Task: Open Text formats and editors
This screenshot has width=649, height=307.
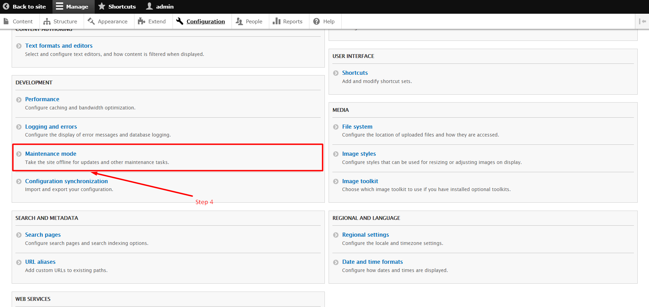Action: pyautogui.click(x=59, y=46)
